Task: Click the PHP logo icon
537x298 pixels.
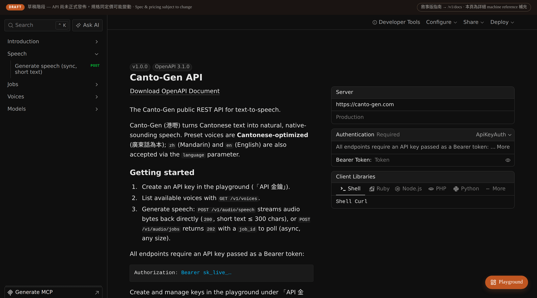Action: coord(431,189)
